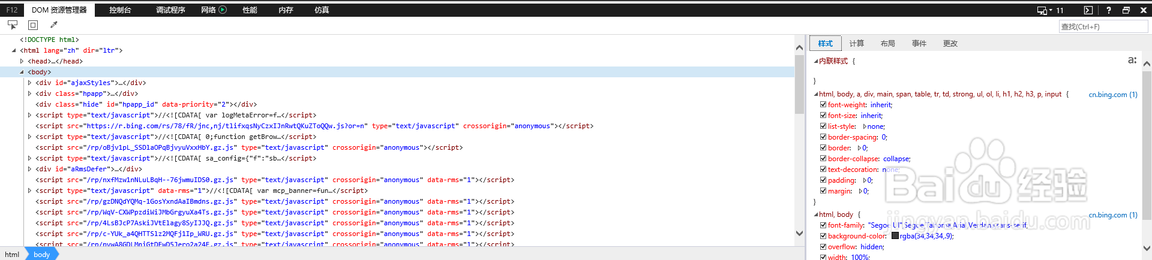Show the console panel toggle icon
The width and height of the screenshot is (1152, 260).
point(1088,10)
